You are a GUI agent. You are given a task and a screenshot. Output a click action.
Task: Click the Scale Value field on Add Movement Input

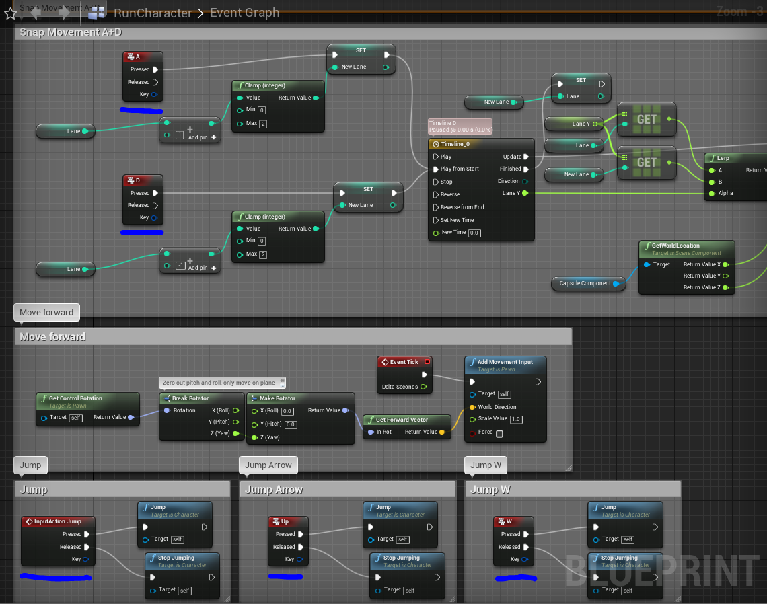tap(516, 419)
